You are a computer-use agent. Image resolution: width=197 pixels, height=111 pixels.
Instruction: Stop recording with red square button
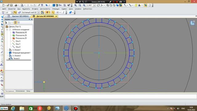(117, 2)
